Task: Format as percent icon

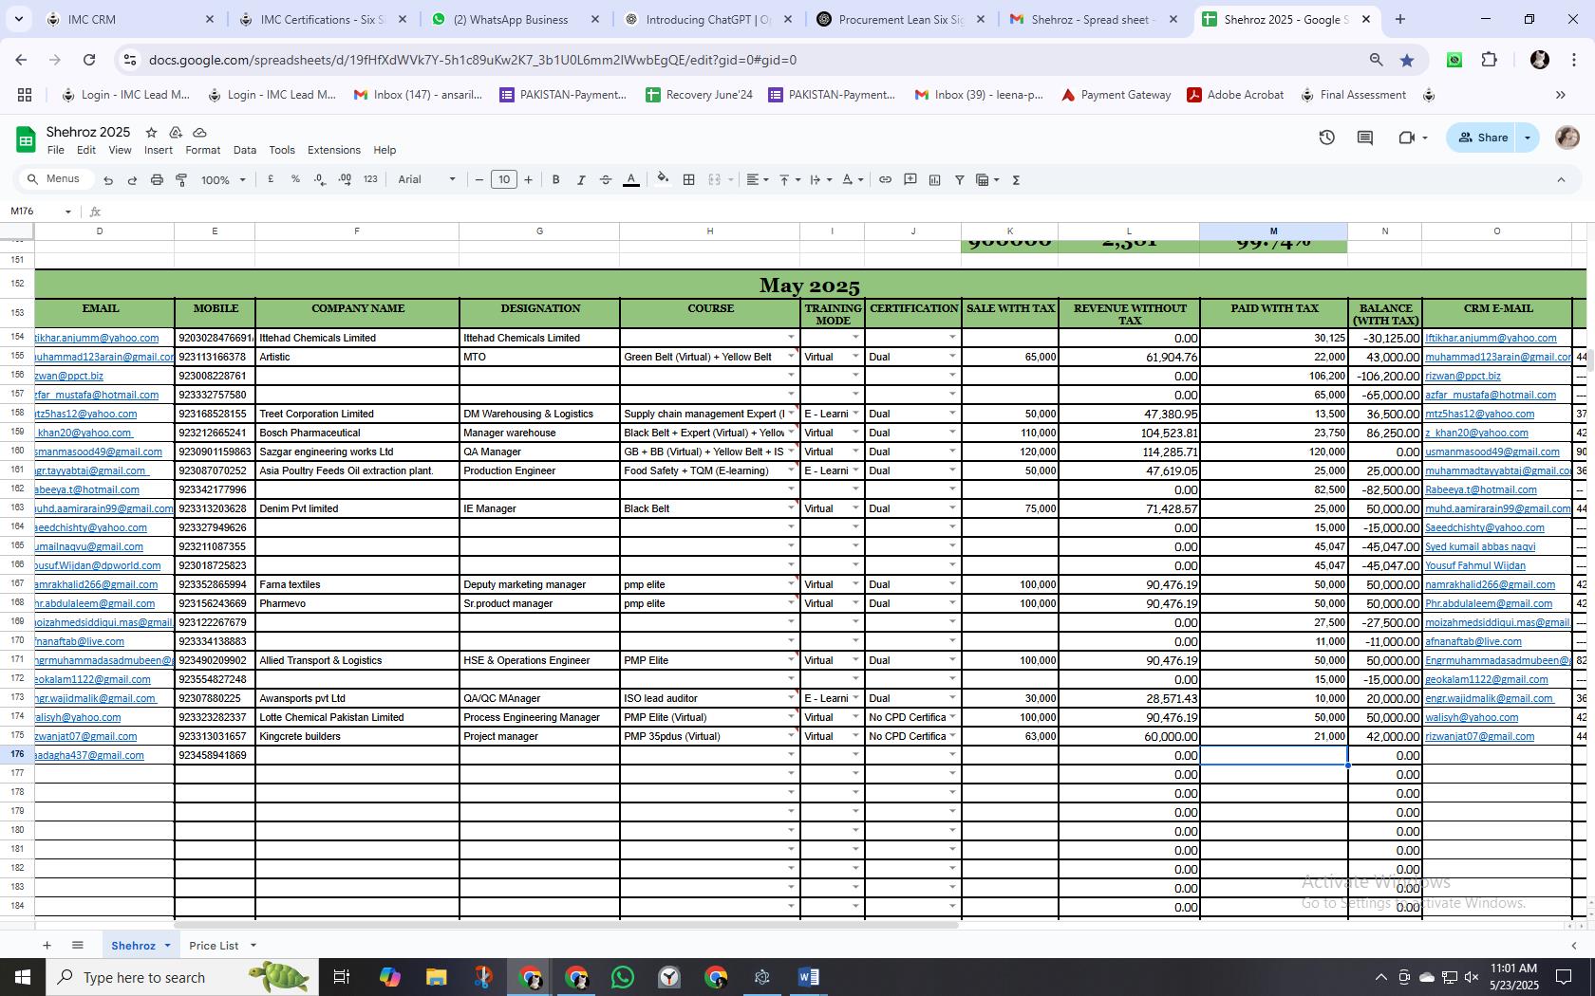Action: 295,179
